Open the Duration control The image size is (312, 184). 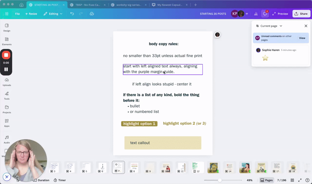point(41,180)
